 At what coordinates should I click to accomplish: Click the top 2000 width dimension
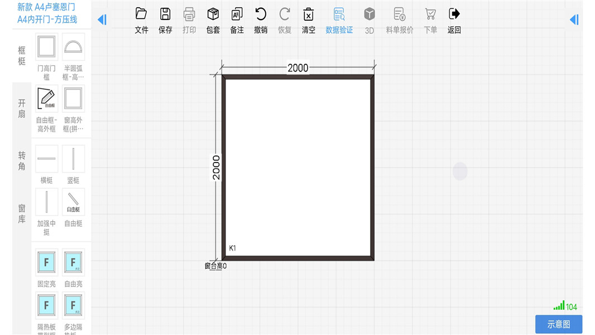[297, 68]
